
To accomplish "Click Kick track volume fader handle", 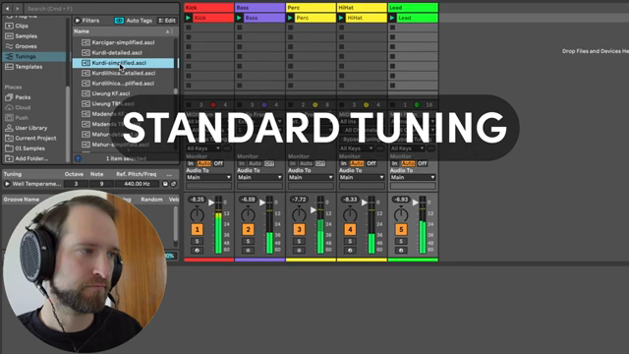I will (211, 203).
